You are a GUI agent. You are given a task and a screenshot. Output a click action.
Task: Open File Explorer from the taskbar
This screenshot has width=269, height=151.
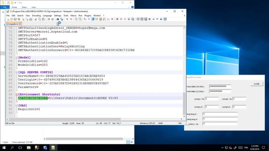[29, 148]
